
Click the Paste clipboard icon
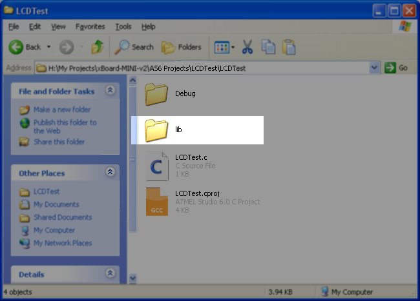point(289,47)
